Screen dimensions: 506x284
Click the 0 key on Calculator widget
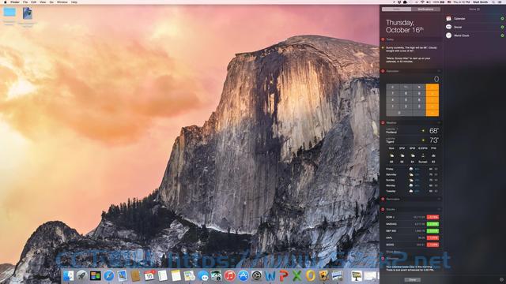pos(399,113)
